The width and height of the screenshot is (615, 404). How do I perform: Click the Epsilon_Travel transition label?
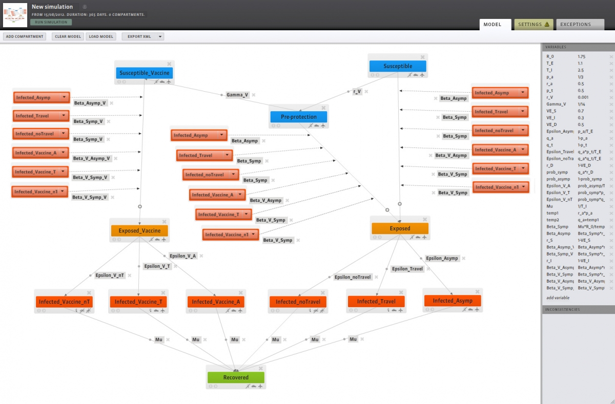coord(407,269)
